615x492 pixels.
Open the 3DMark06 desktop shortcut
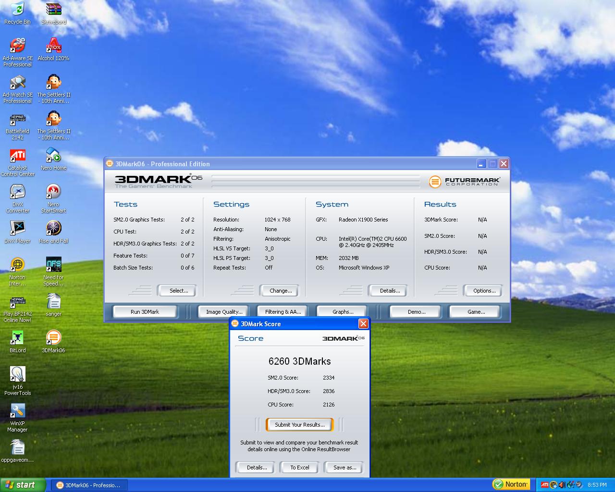pyautogui.click(x=53, y=342)
